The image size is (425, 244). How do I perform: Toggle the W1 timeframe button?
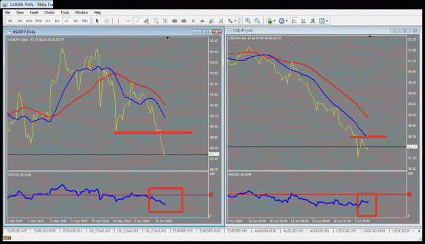click(x=76, y=21)
